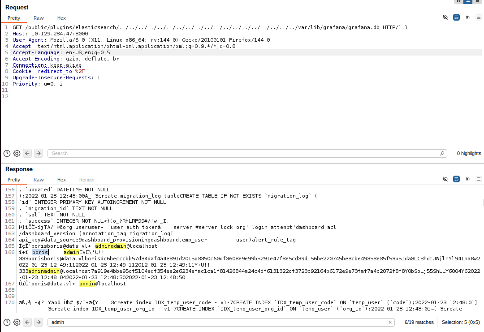
Task: Switch Request view to Pretty tab
Action: 14,18
